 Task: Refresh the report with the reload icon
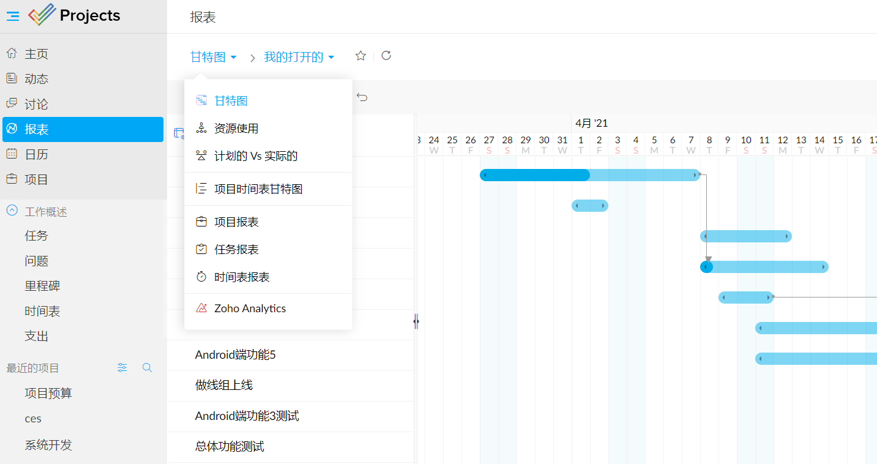point(386,55)
